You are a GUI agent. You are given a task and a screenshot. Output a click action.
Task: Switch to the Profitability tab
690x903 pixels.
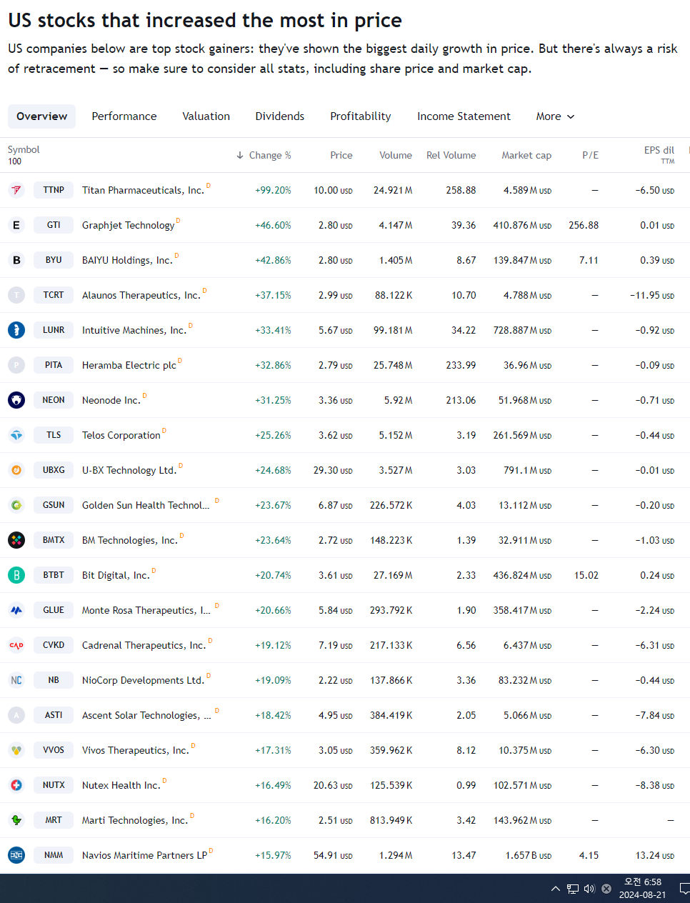coord(361,116)
